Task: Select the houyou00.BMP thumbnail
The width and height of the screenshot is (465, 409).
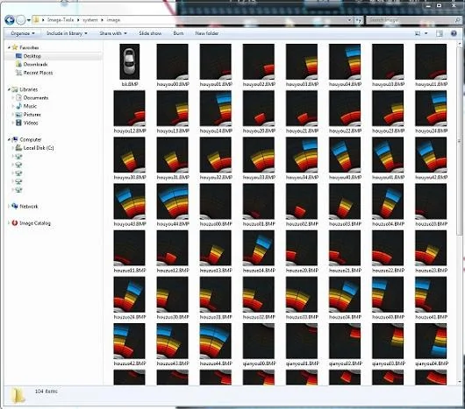Action: [172, 62]
